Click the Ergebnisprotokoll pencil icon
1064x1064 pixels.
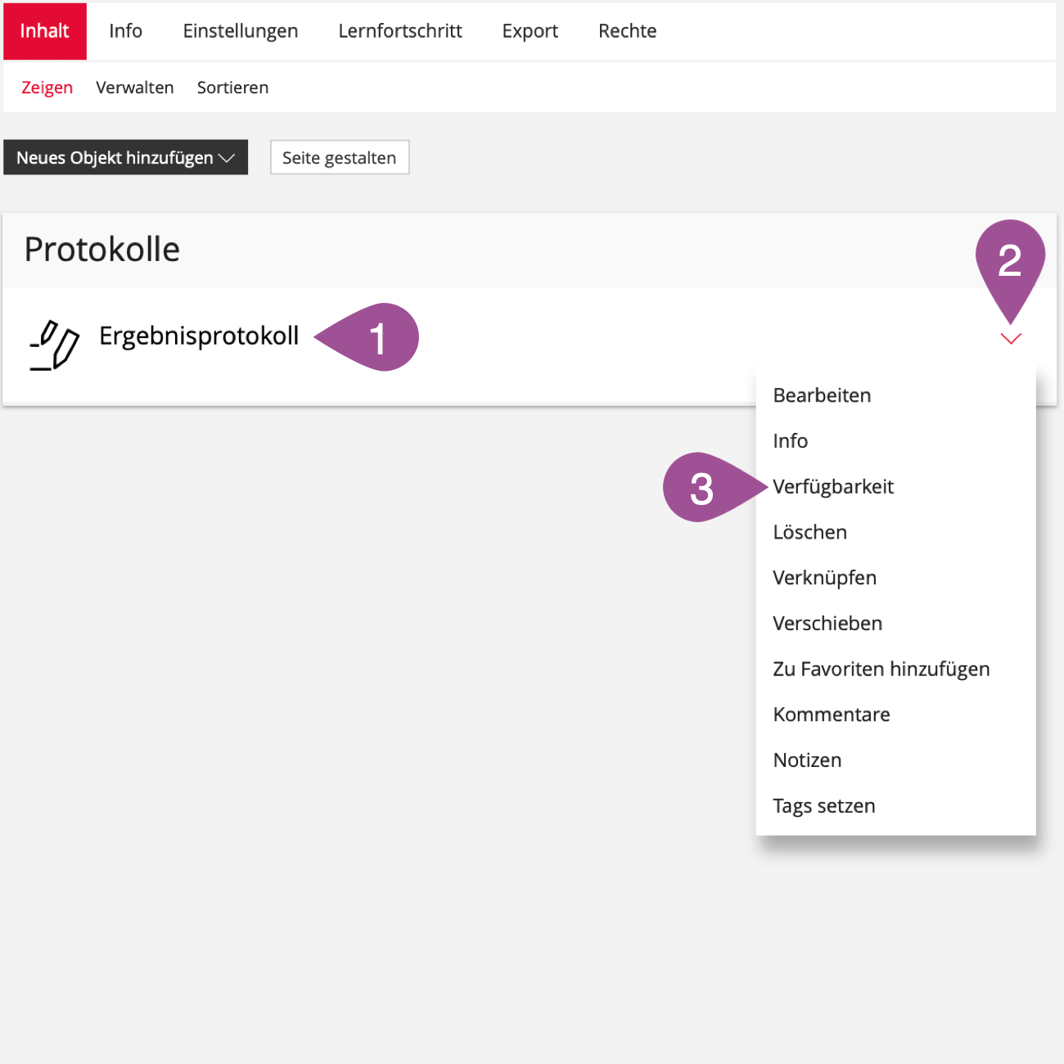pos(54,345)
